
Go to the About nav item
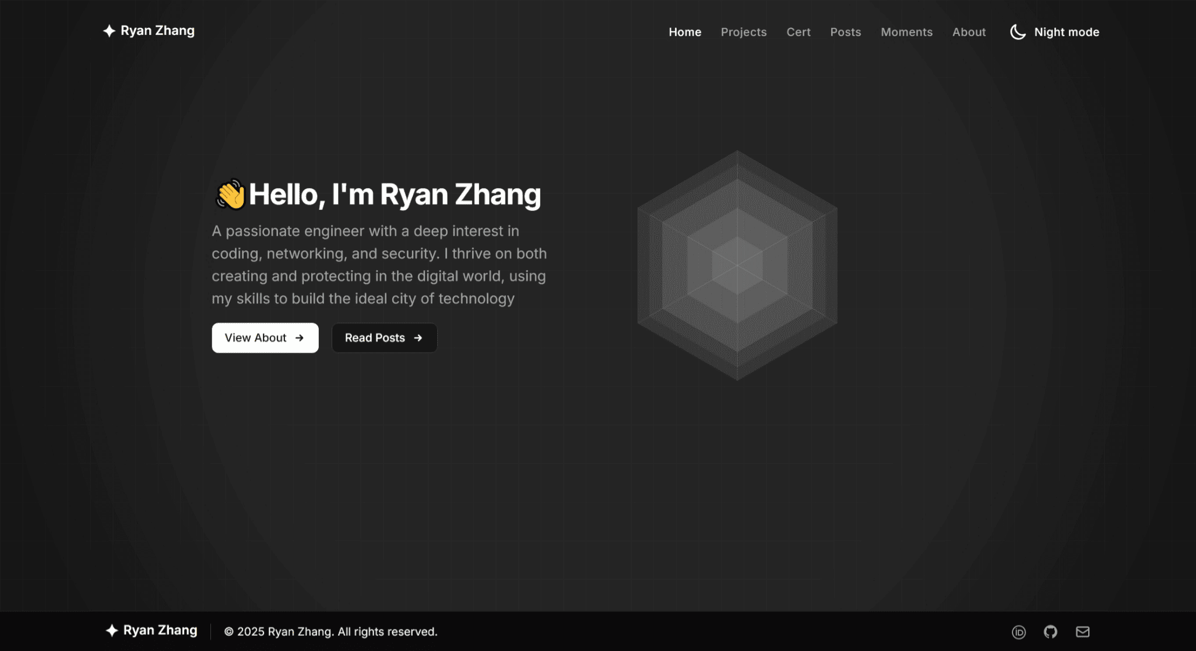coord(969,32)
